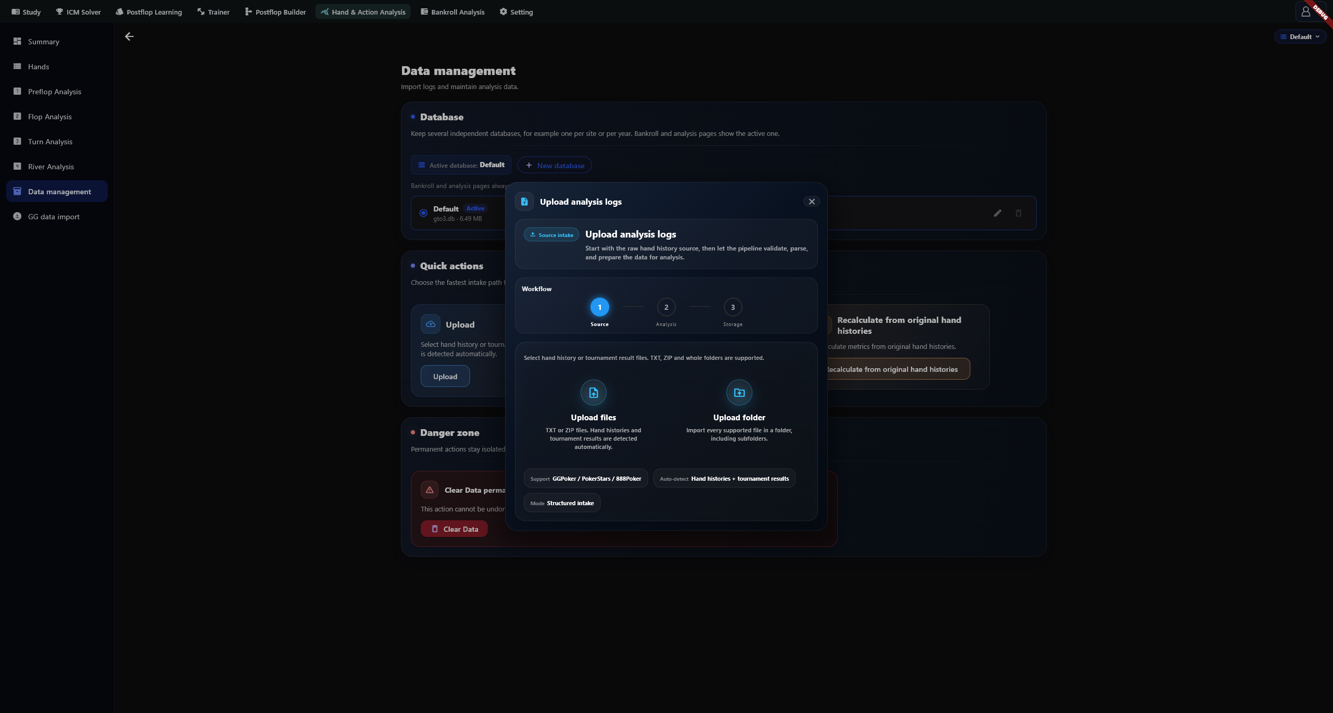This screenshot has width=1333, height=713.
Task: Open Hands in the sidebar
Action: coord(57,67)
